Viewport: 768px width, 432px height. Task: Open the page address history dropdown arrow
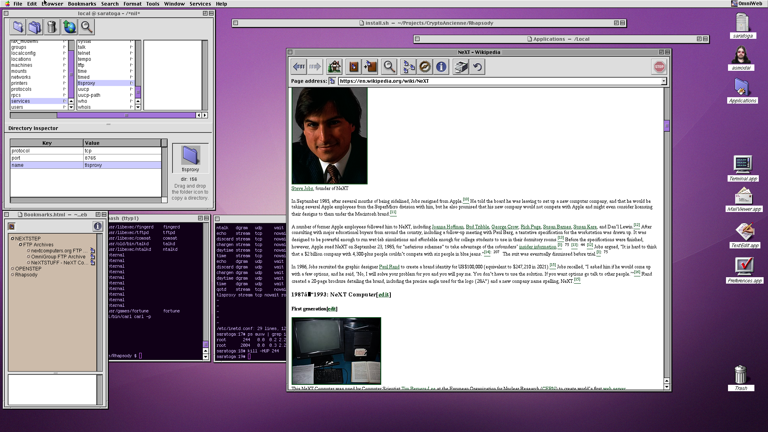point(663,81)
